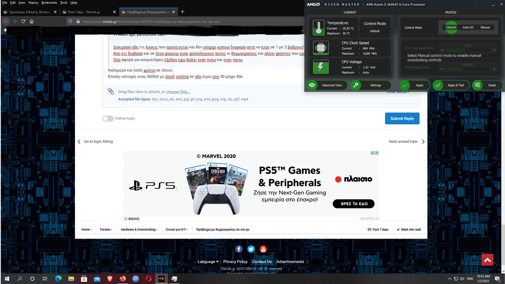Reload the current page
The width and height of the screenshot is (505, 284).
coord(23,21)
